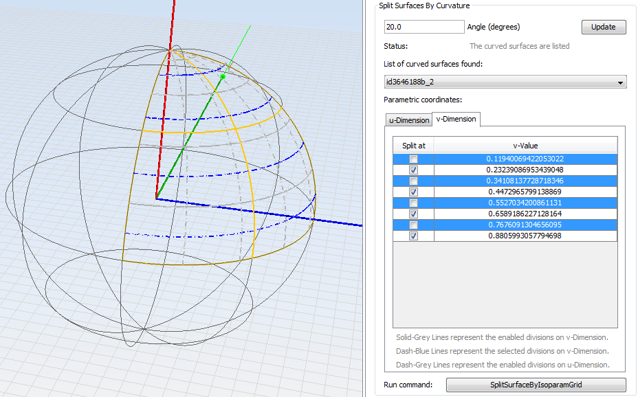
Task: Click the 'v-Value' column header
Action: point(525,146)
